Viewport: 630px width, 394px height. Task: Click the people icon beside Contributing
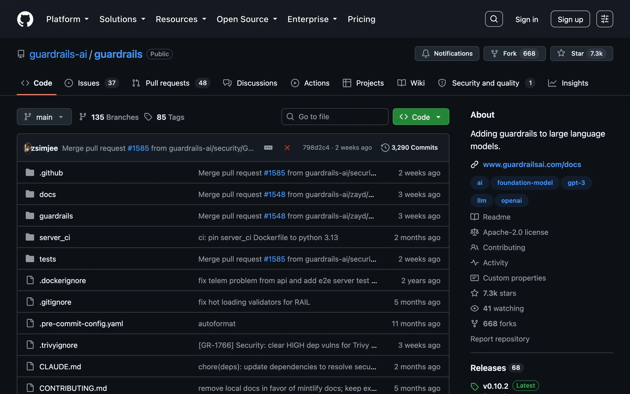(x=474, y=247)
